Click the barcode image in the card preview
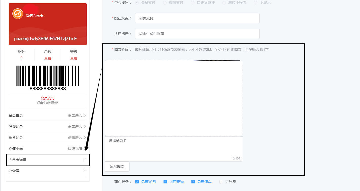Image resolution: width=360 pixels, height=191 pixels. tap(48, 76)
